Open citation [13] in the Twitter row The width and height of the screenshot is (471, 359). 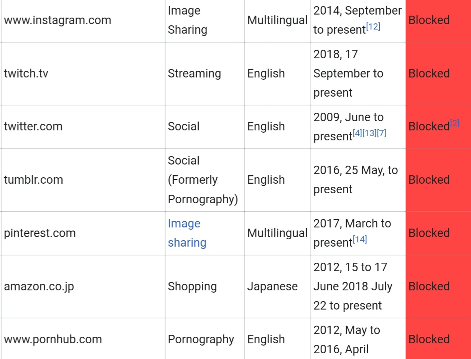point(369,133)
